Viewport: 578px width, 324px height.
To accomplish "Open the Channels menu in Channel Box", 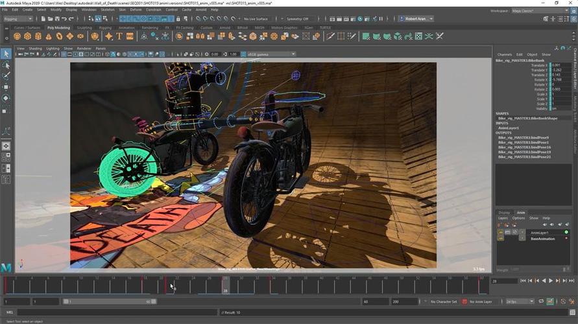I will 504,54.
